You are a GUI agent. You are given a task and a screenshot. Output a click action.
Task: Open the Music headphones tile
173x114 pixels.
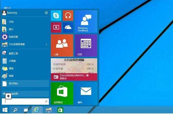68,16
